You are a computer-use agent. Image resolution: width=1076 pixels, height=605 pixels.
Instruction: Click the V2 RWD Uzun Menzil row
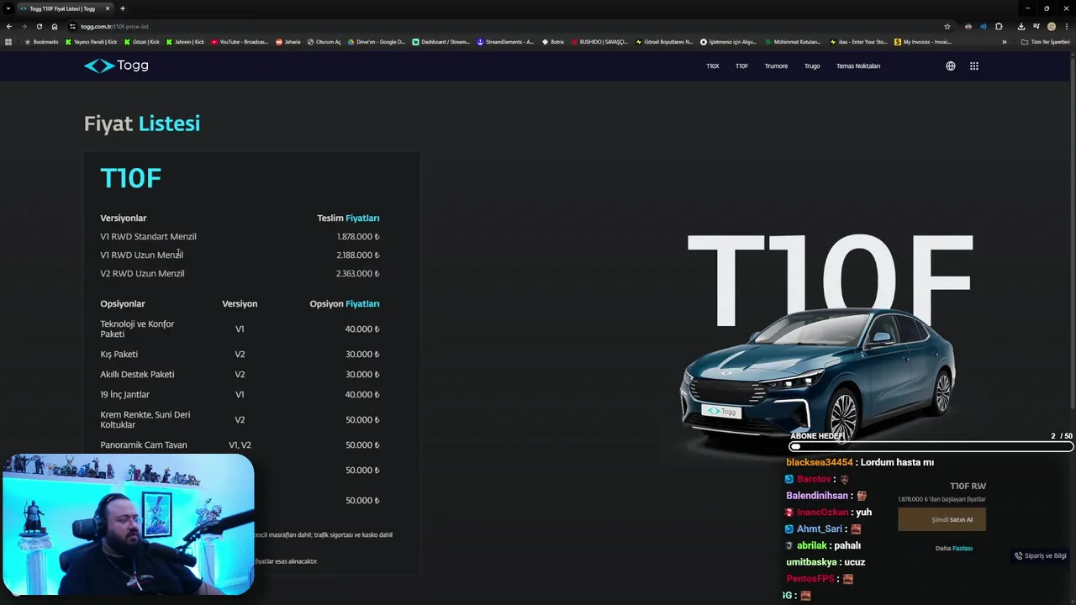[240, 273]
